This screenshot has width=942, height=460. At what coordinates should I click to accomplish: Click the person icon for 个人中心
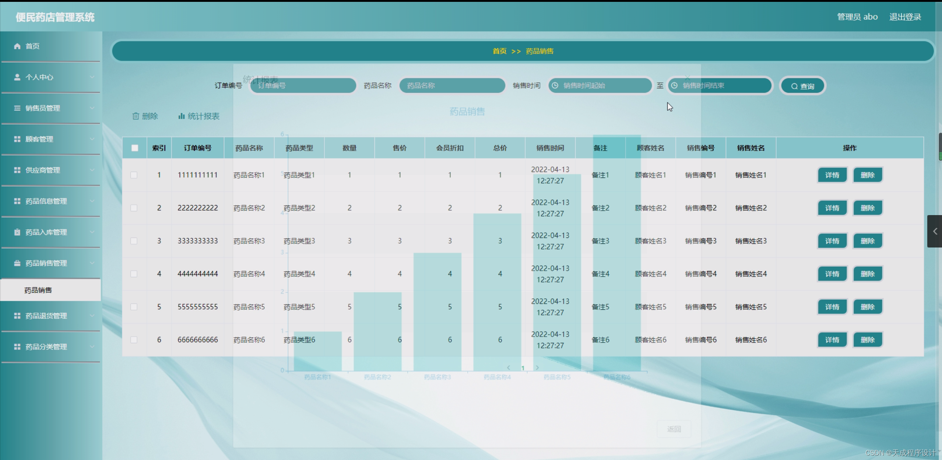17,77
